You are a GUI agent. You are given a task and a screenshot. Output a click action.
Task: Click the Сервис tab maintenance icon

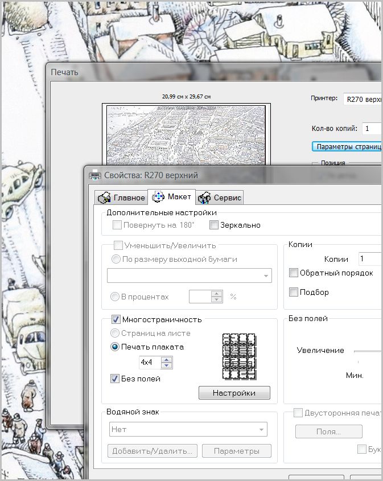pyautogui.click(x=204, y=198)
